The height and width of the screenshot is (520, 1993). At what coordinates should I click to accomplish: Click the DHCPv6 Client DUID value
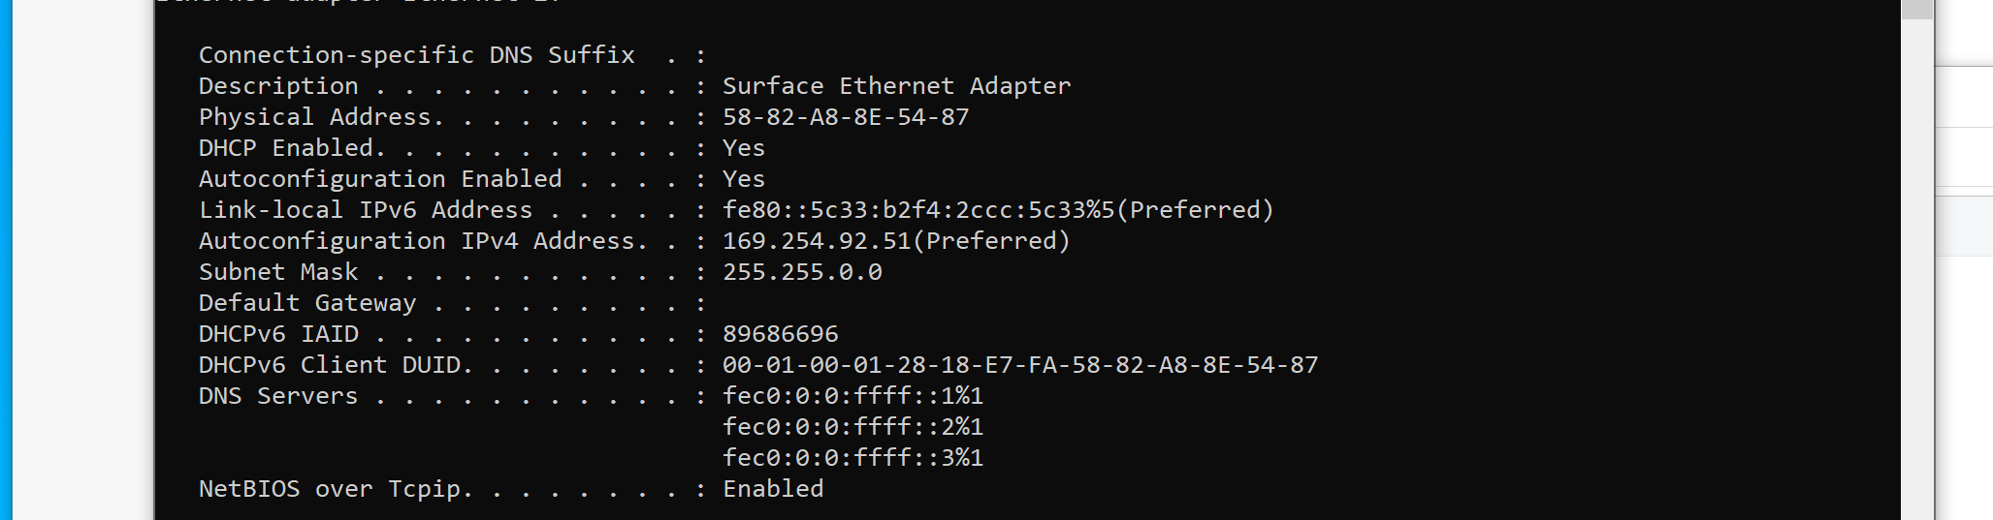[x=1020, y=365]
